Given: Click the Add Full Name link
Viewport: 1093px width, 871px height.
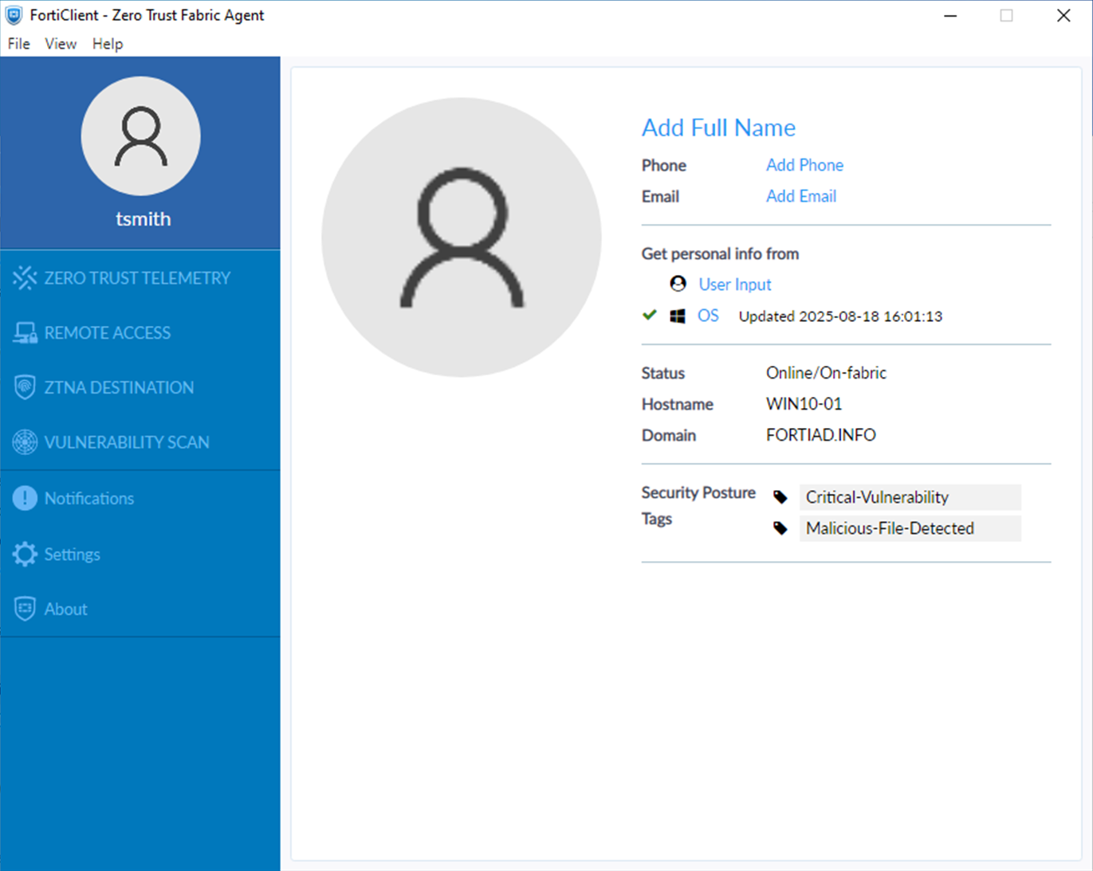Looking at the screenshot, I should (718, 128).
